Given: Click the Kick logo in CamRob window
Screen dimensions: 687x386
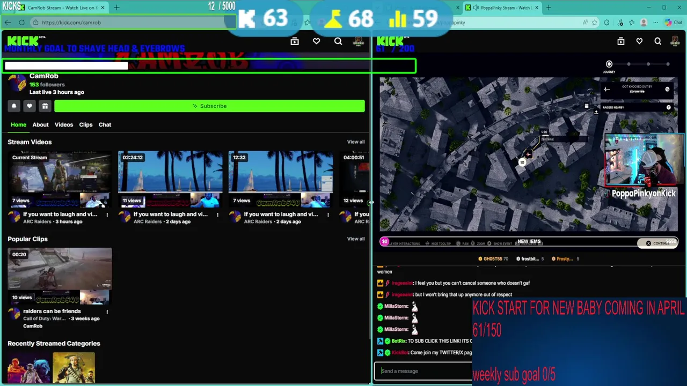Looking at the screenshot, I should pyautogui.click(x=23, y=41).
